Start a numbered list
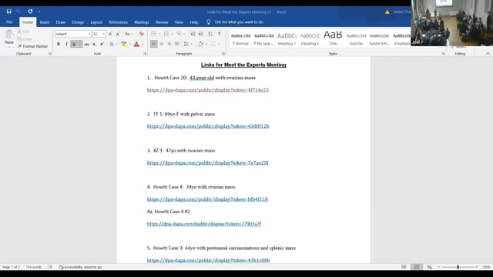The width and height of the screenshot is (493, 277). click(166, 34)
